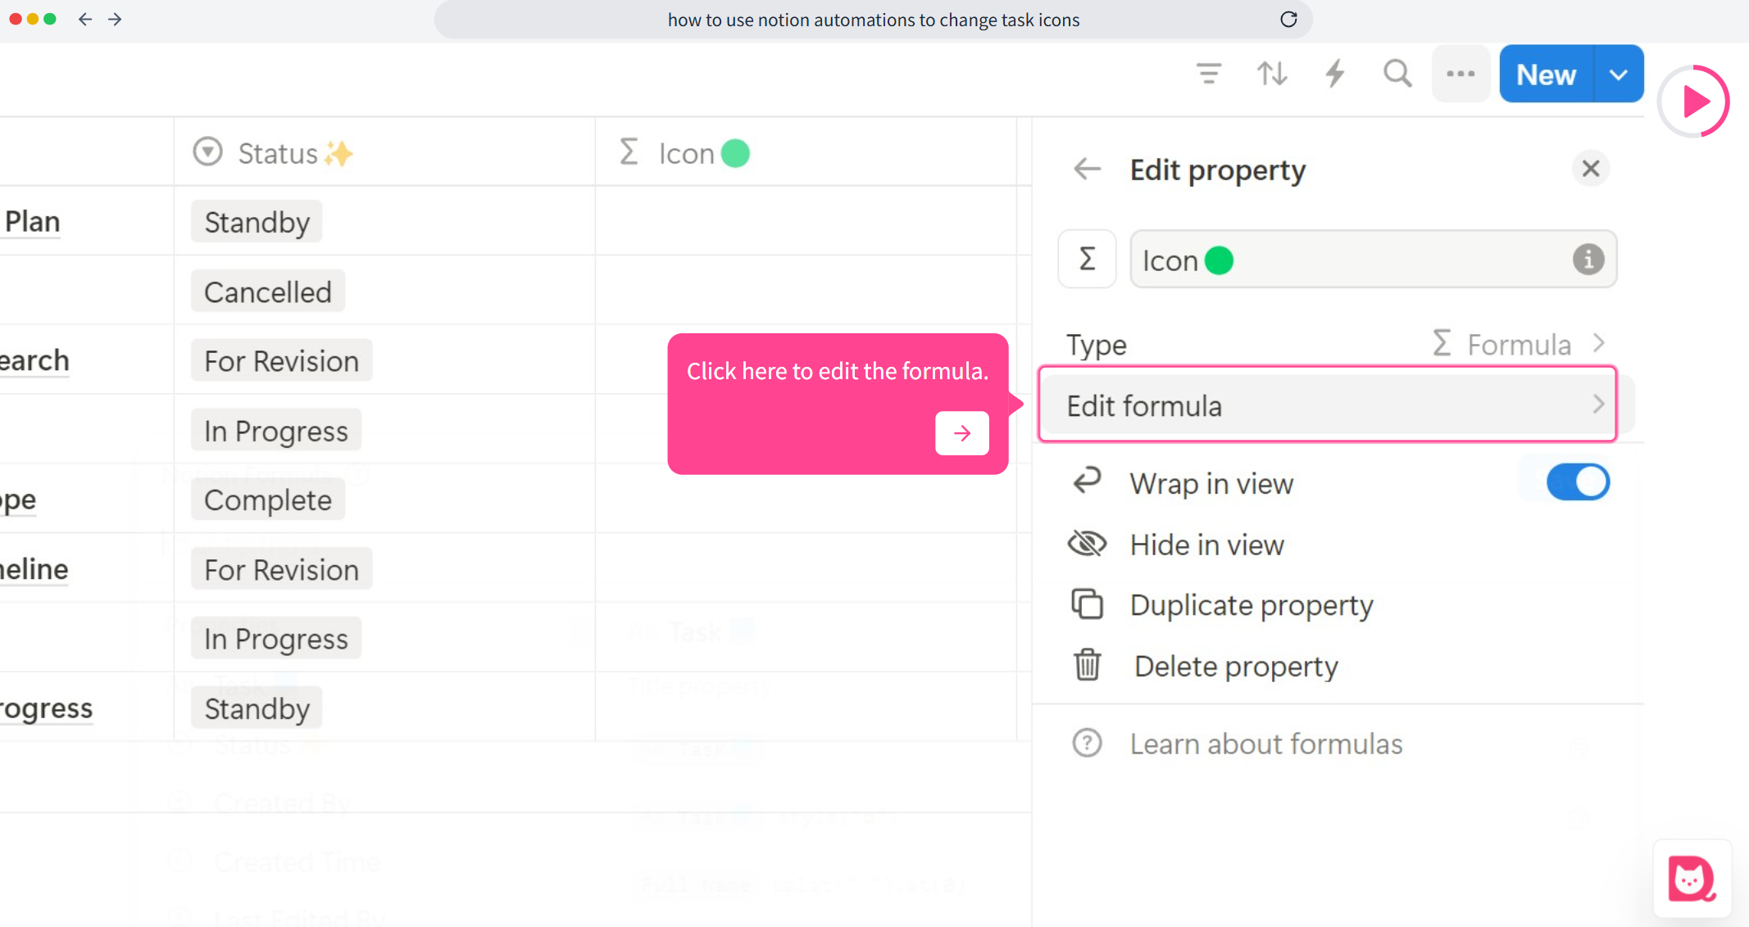Click the pink play circle button
The height and width of the screenshot is (927, 1749).
click(1693, 102)
